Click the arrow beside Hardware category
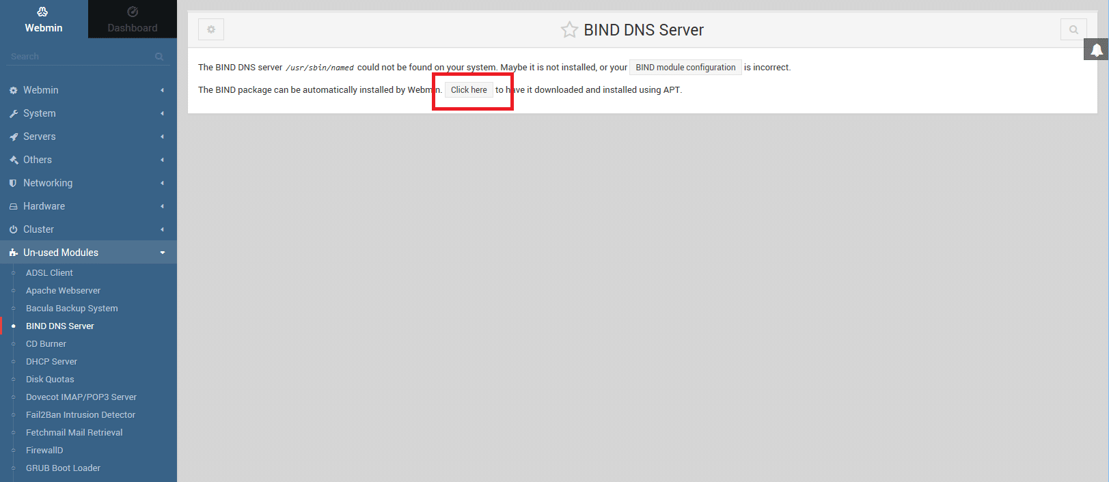Image resolution: width=1109 pixels, height=482 pixels. point(162,206)
